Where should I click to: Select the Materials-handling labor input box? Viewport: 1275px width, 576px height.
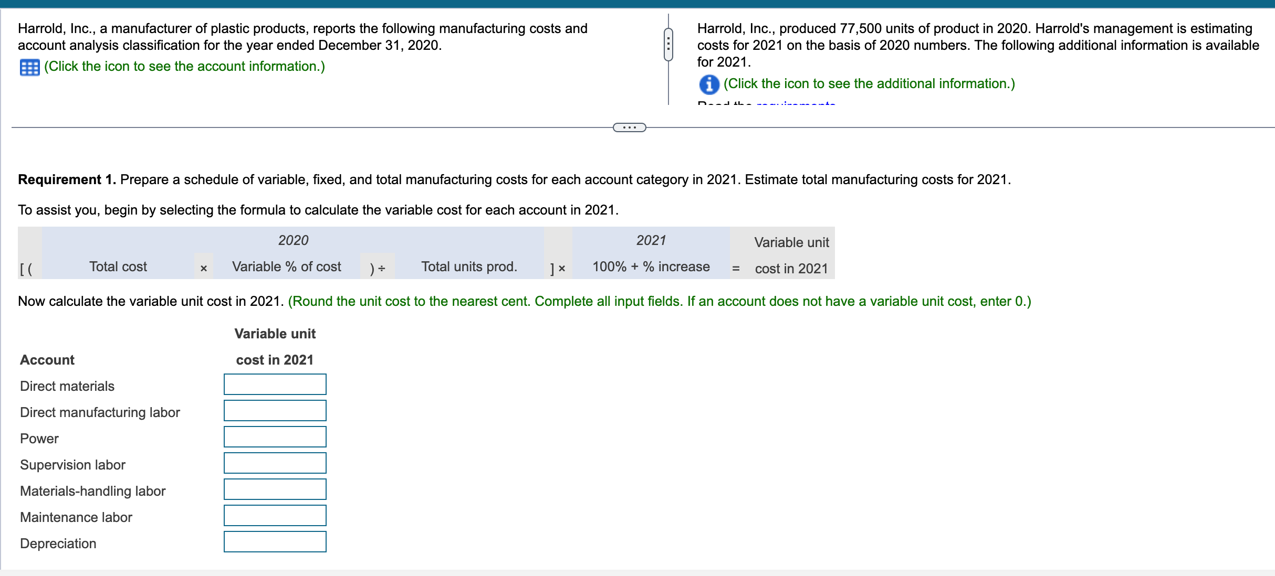pyautogui.click(x=275, y=489)
